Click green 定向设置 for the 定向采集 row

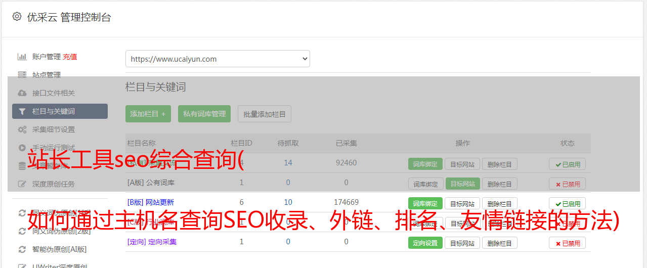425,243
